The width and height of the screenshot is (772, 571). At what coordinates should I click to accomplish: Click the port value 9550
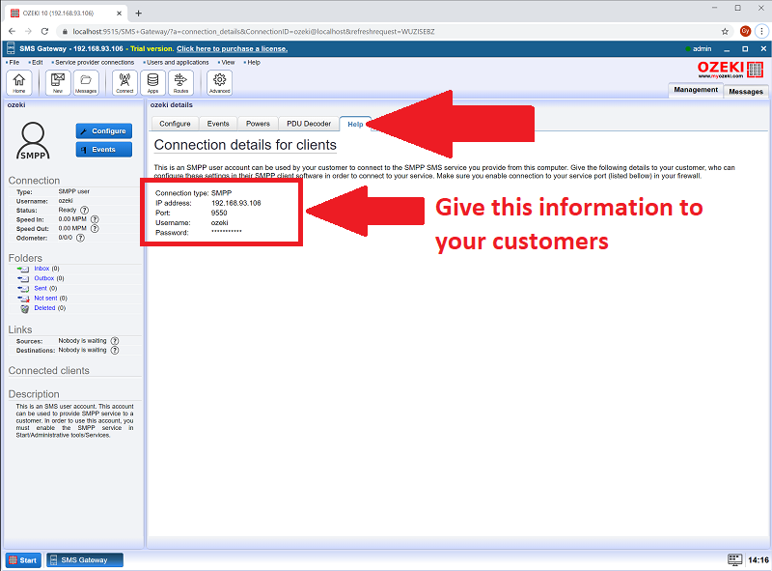[219, 213]
